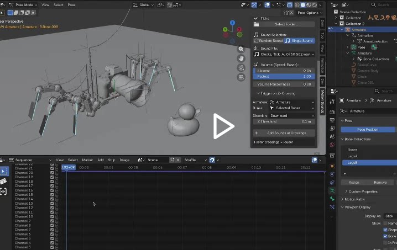Image resolution: width=397 pixels, height=250 pixels.
Task: Adjust the Fastest volume slider
Action: (x=284, y=76)
